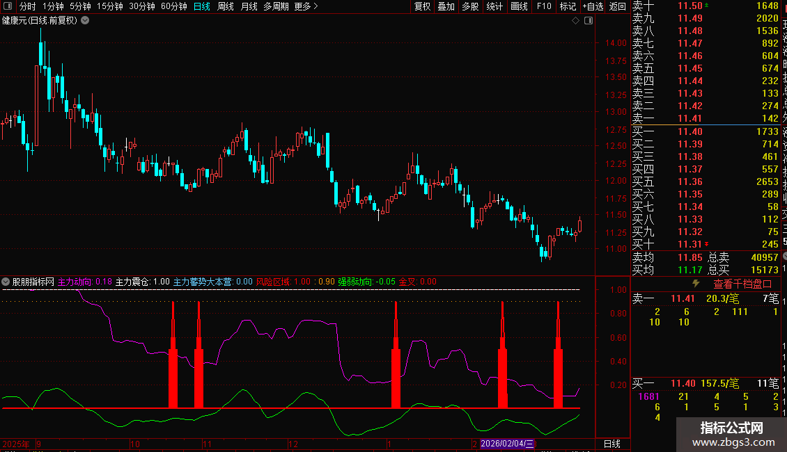Open the 查看千档盘口 link

point(742,284)
